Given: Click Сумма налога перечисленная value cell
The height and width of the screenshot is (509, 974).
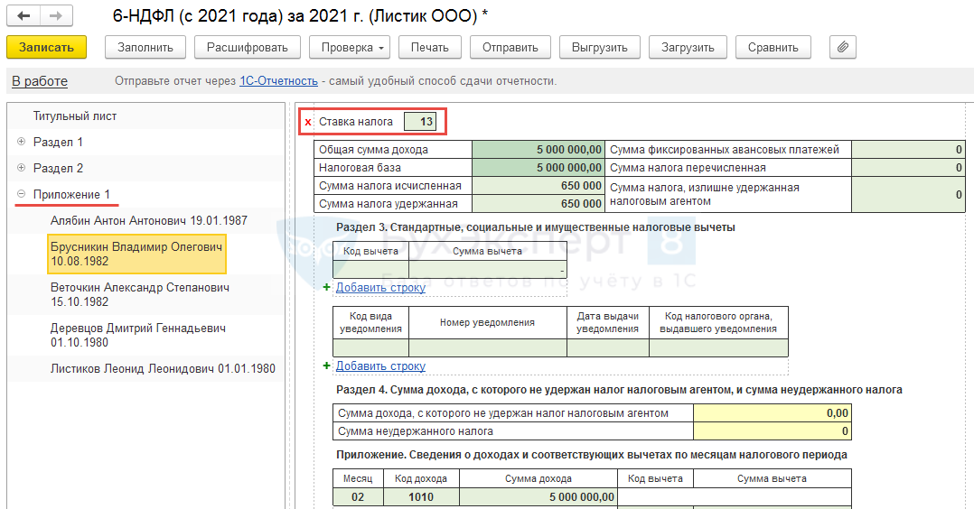Looking at the screenshot, I should point(908,168).
